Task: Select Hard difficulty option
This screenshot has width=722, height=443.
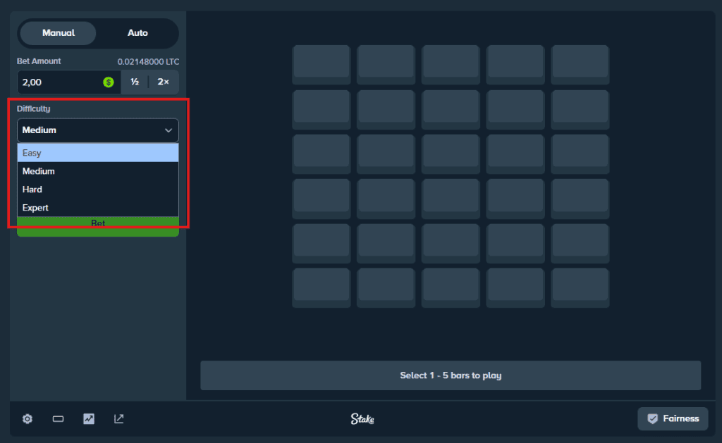Action: pos(98,189)
